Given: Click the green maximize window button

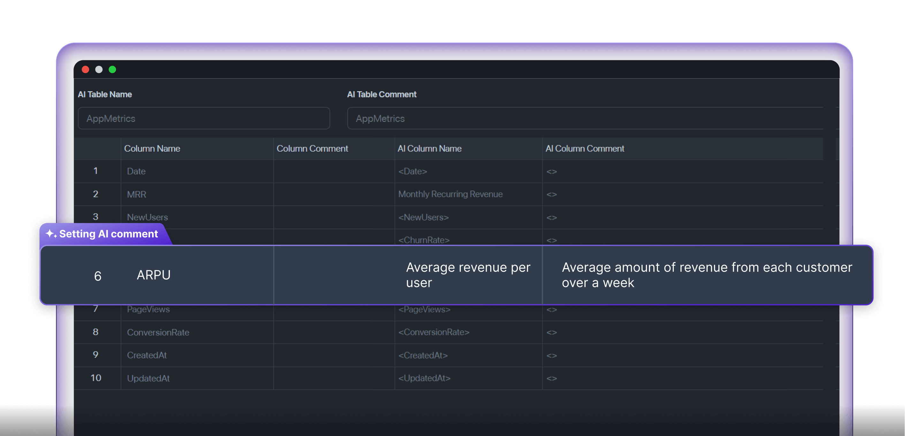Looking at the screenshot, I should point(112,70).
